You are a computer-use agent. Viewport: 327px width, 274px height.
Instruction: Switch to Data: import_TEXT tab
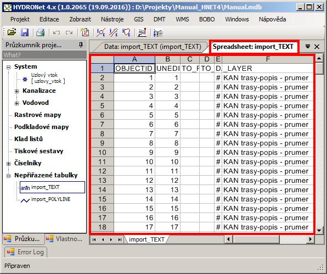pos(153,47)
